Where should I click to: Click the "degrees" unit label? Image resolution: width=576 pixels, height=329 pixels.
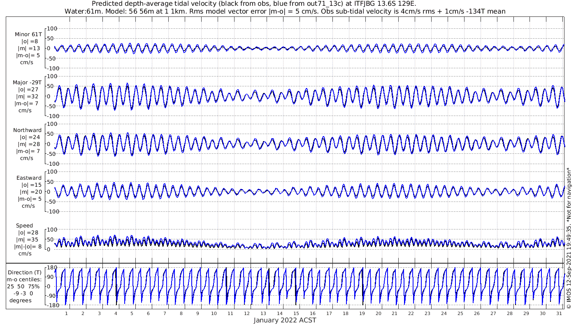21,300
